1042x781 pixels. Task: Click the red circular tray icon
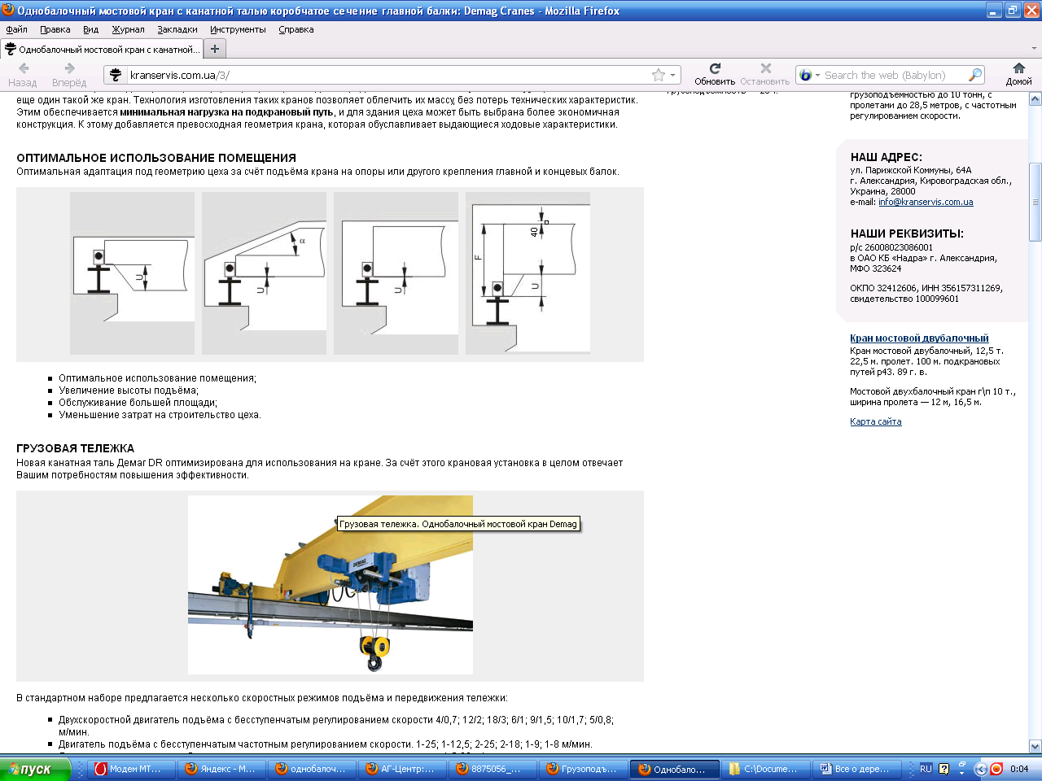pos(996,769)
